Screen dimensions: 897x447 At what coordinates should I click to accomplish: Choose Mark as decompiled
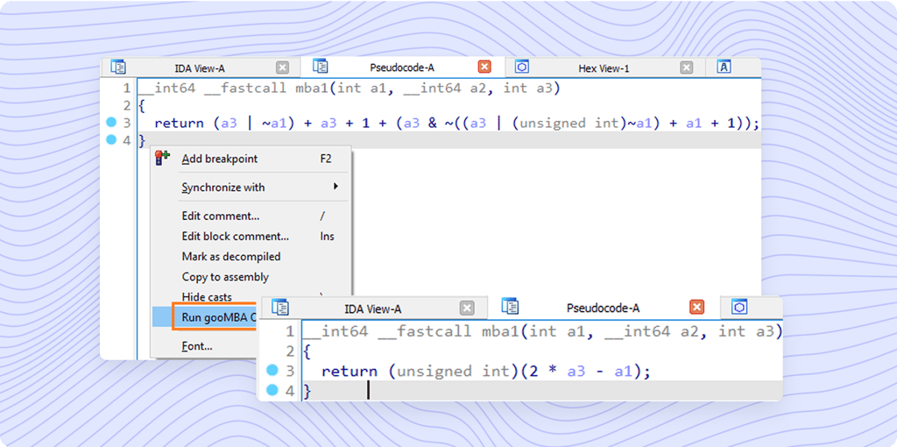coord(251,257)
